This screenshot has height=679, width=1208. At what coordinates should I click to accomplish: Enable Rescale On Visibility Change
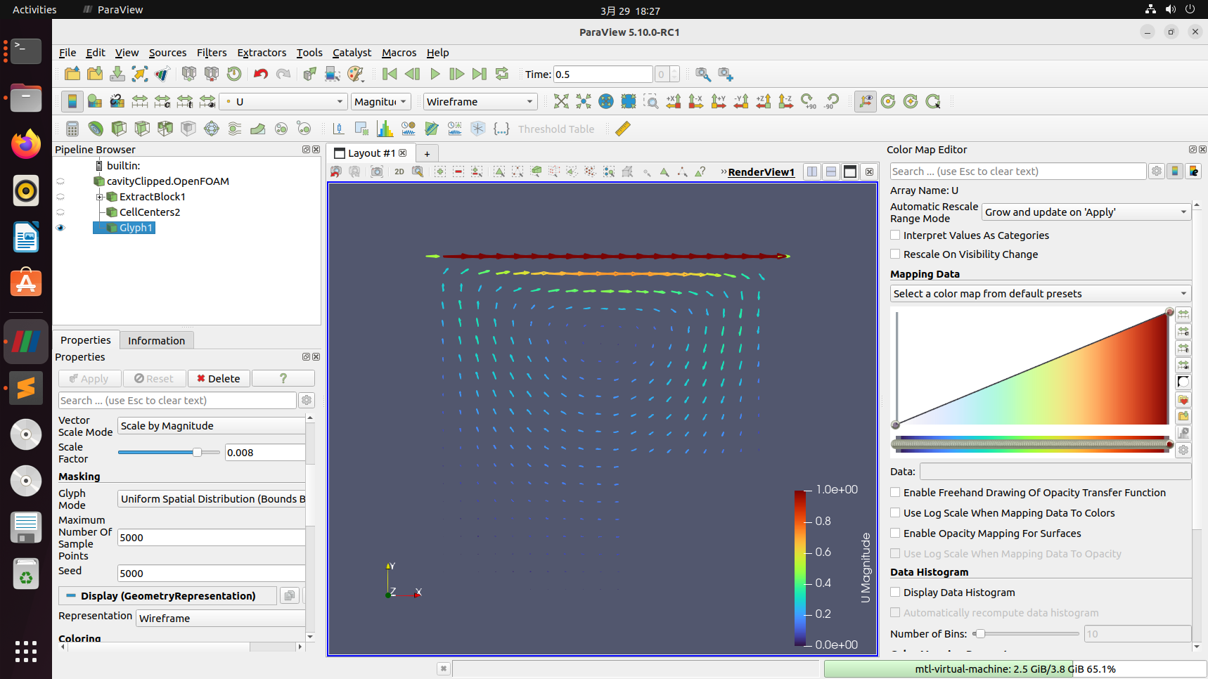[895, 254]
